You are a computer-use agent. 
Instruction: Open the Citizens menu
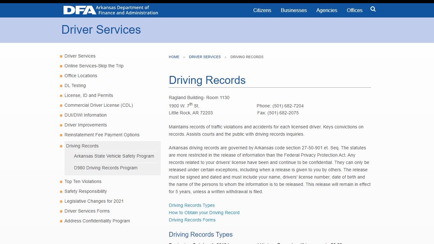click(x=262, y=10)
